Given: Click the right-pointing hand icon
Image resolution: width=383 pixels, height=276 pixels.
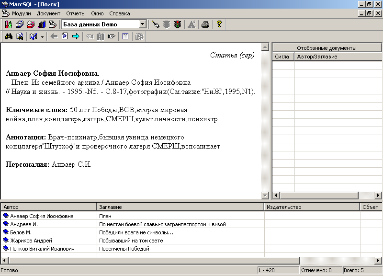Looking at the screenshot, I should (x=112, y=36).
